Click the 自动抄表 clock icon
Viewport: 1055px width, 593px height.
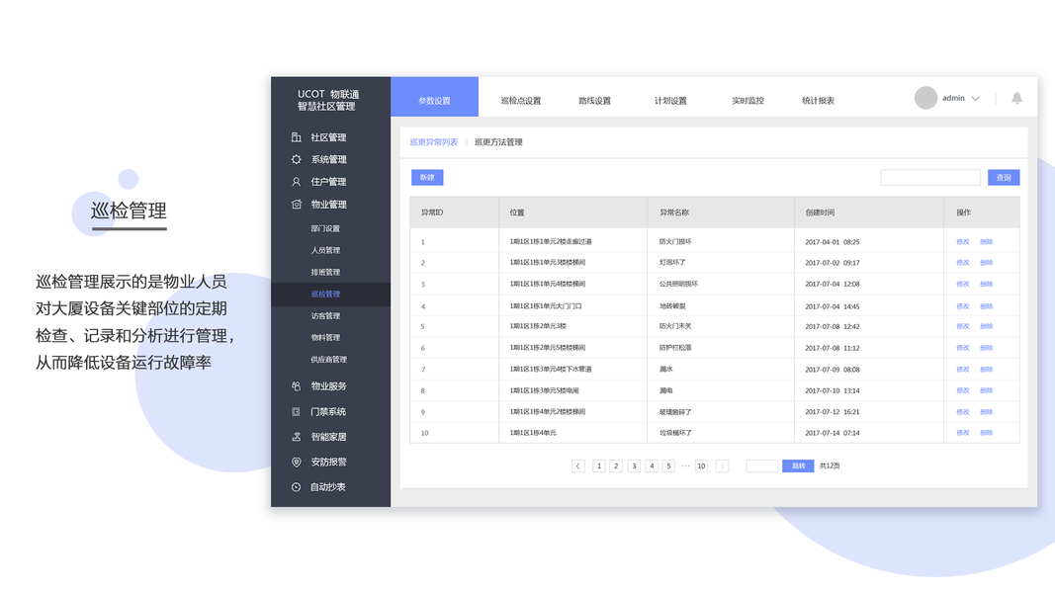296,487
